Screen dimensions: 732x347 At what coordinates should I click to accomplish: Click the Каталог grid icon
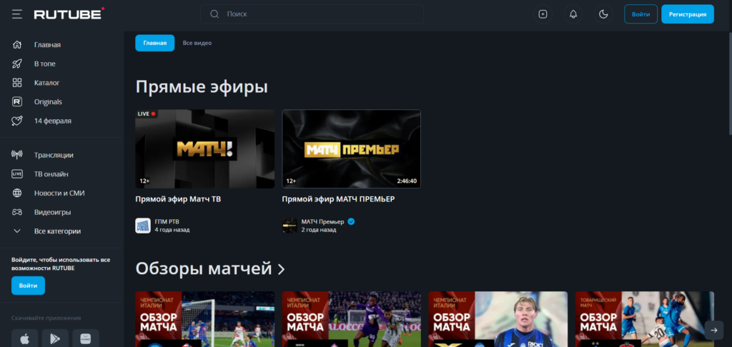point(17,83)
